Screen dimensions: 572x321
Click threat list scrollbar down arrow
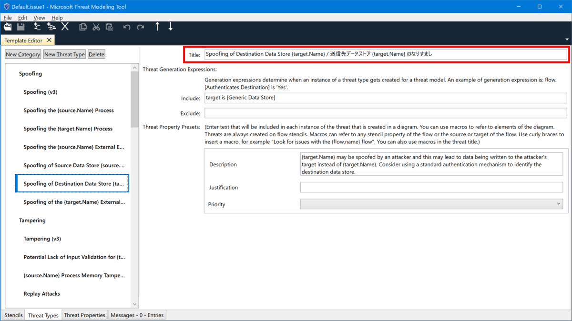coord(134,304)
